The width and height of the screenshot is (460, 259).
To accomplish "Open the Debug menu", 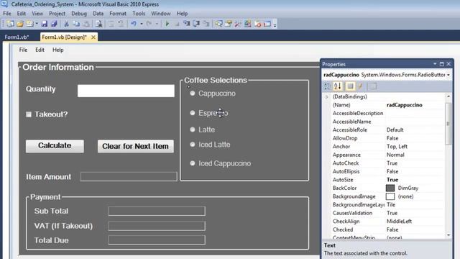I will 79,14.
